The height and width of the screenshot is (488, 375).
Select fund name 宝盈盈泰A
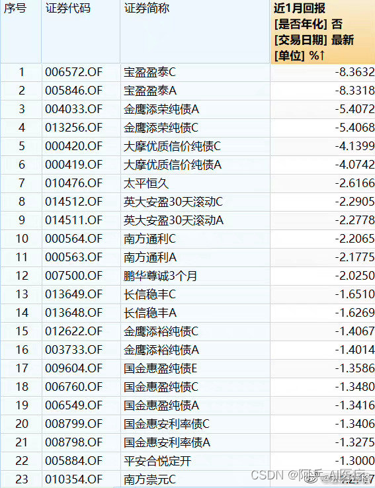pyautogui.click(x=150, y=91)
